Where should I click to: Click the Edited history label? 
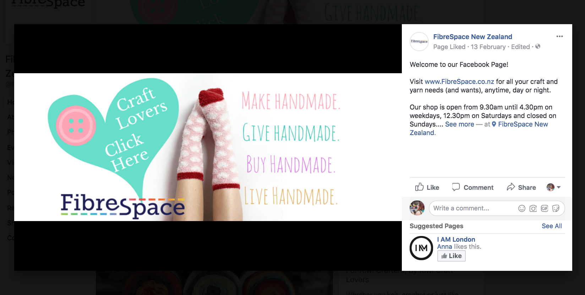pyautogui.click(x=520, y=47)
